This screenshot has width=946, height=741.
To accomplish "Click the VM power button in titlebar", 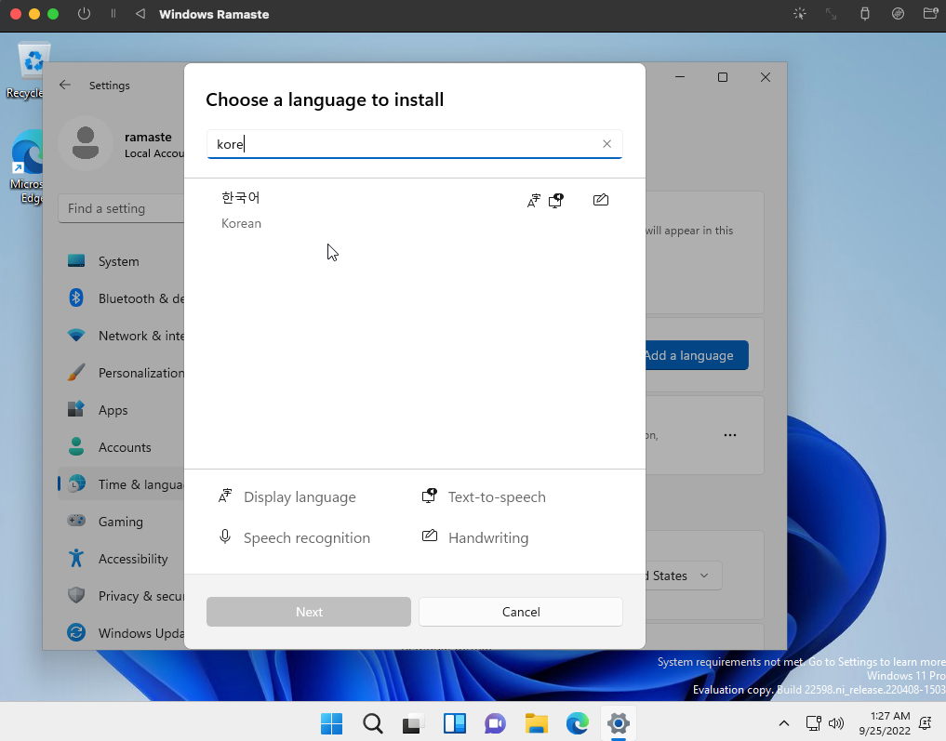I will coord(84,14).
